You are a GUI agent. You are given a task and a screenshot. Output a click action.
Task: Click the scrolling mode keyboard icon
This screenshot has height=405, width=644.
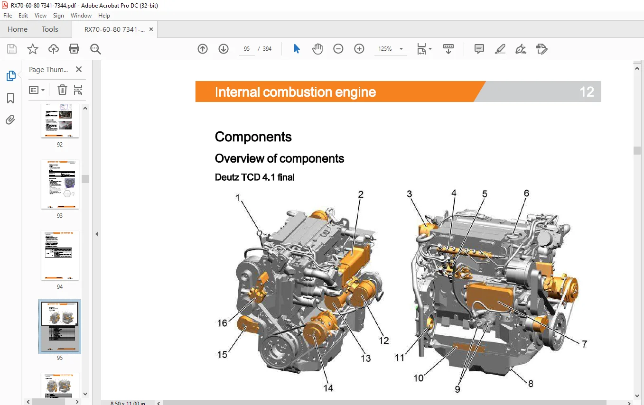[x=448, y=49]
